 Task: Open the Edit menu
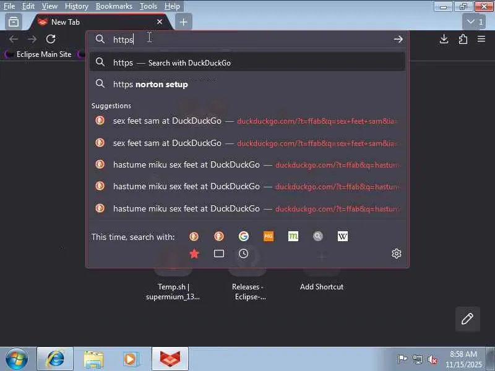coord(28,6)
